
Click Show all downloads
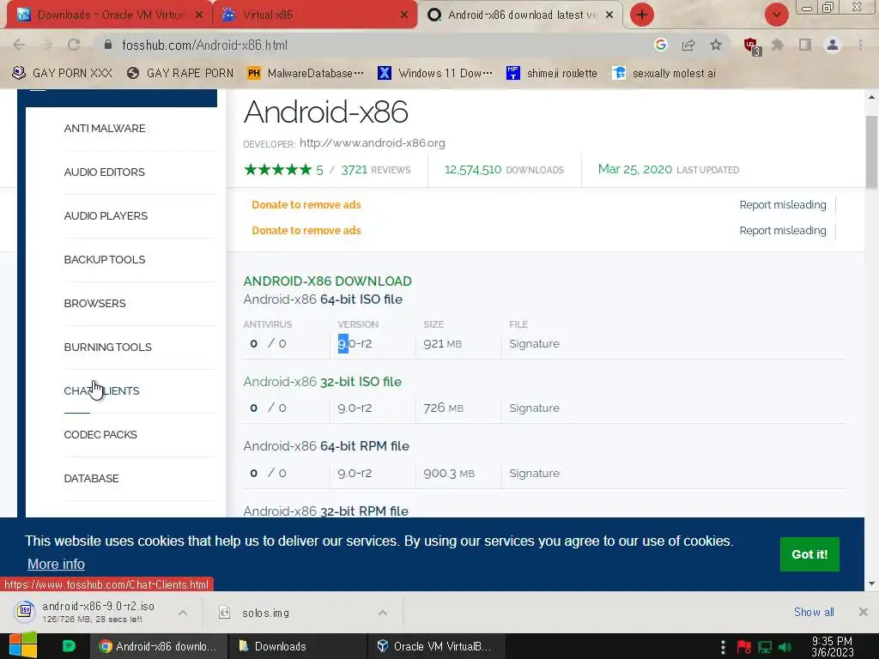tap(814, 612)
